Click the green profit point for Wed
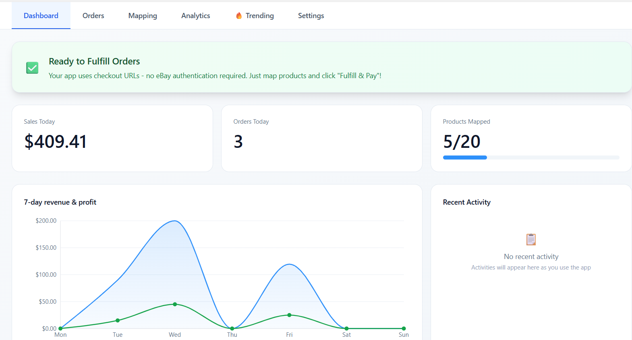Screen dimensions: 632x340 175,304
